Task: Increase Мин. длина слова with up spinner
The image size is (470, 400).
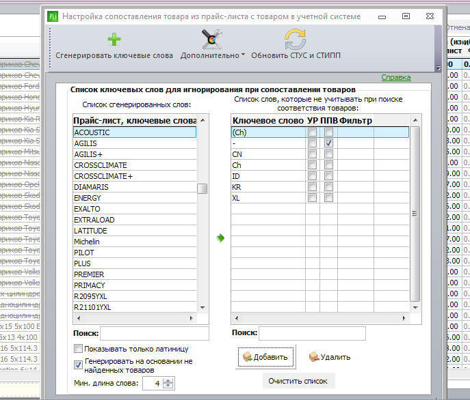Action: point(168,381)
